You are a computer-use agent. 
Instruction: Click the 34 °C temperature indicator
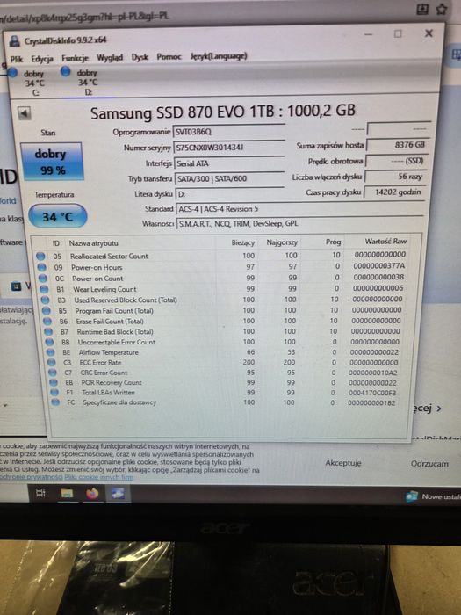58,216
